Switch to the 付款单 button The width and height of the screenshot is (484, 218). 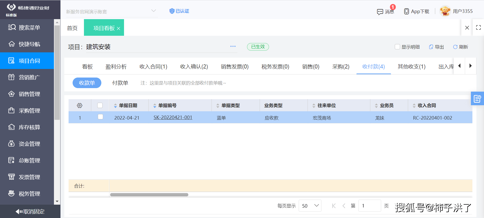pyautogui.click(x=120, y=83)
